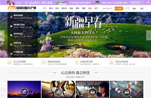Click the 短途自驾 category title
The height and width of the screenshot is (98, 151).
[x=17, y=43]
